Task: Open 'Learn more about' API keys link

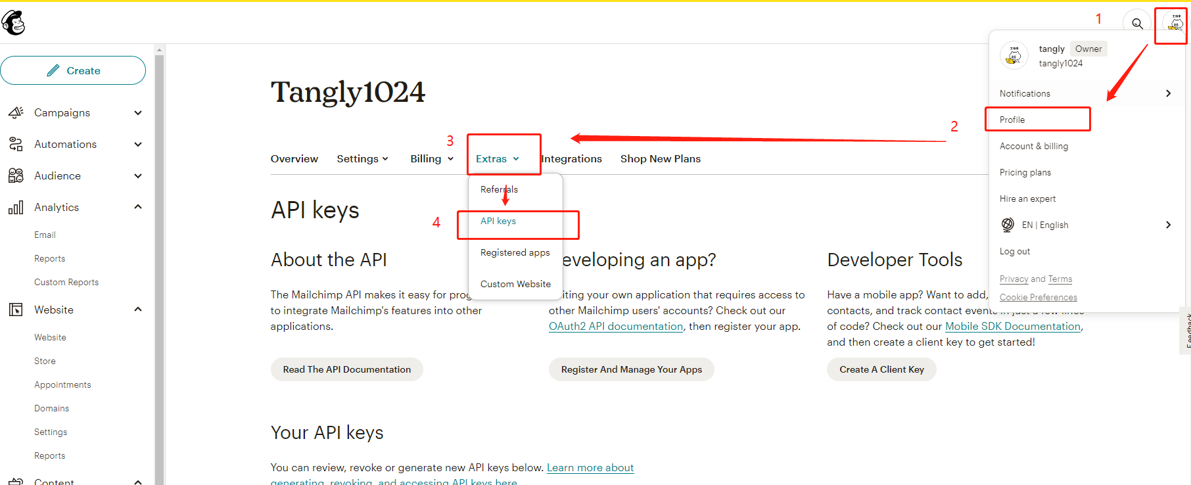Action: pos(590,467)
